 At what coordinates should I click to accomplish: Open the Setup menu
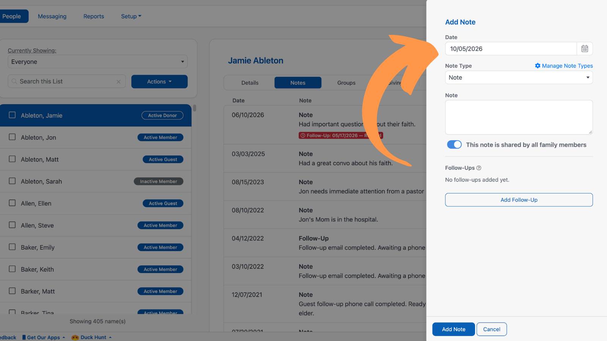pyautogui.click(x=131, y=16)
